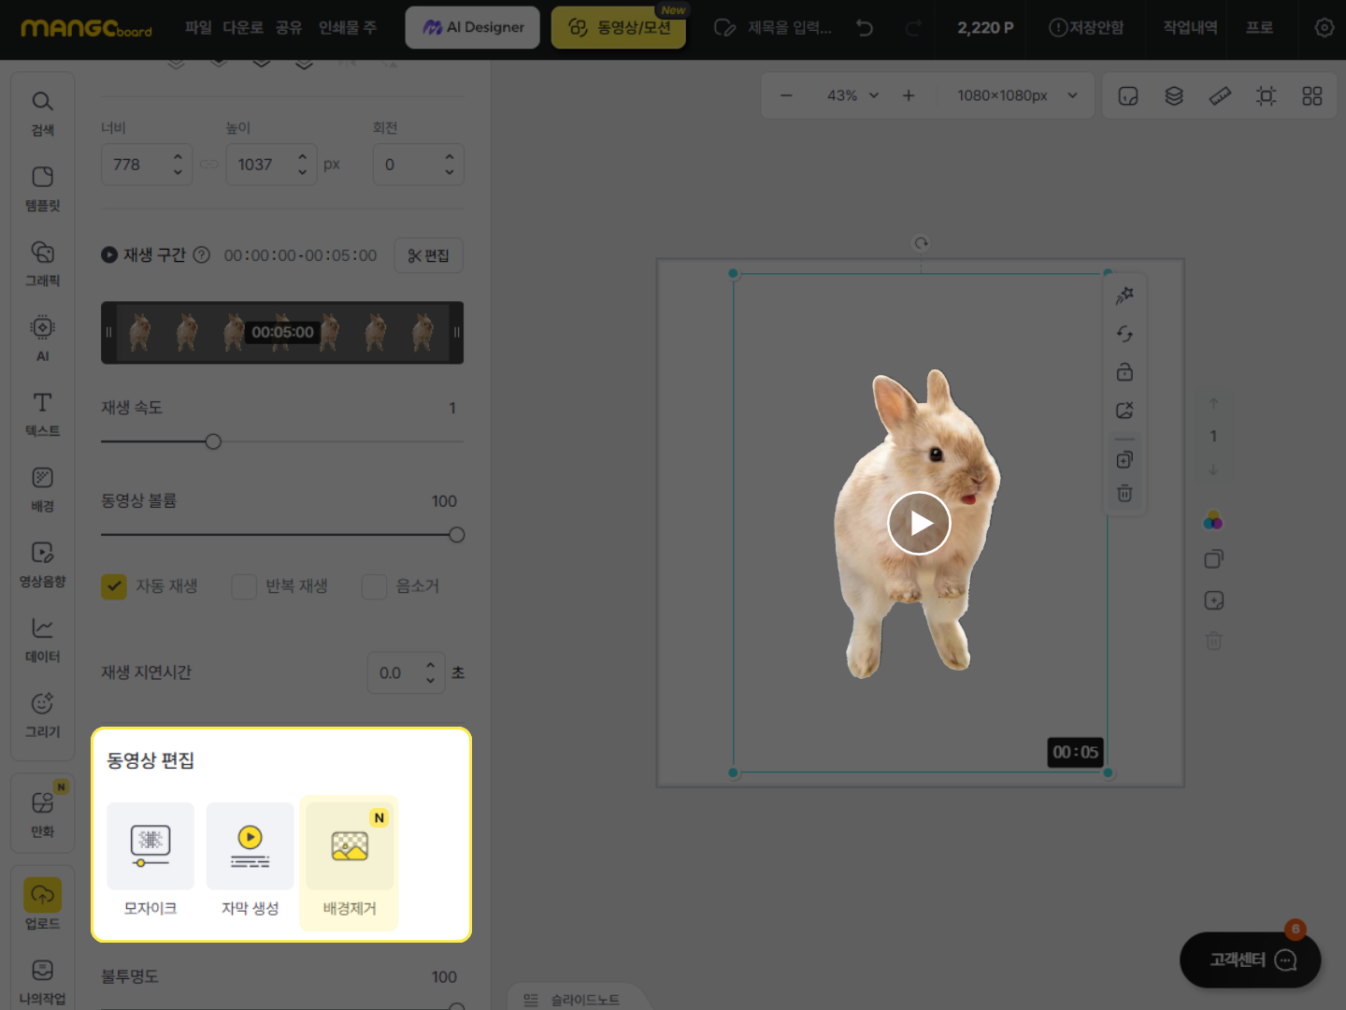The height and width of the screenshot is (1010, 1346).
Task: Open the 공유 share menu
Action: pos(289,28)
